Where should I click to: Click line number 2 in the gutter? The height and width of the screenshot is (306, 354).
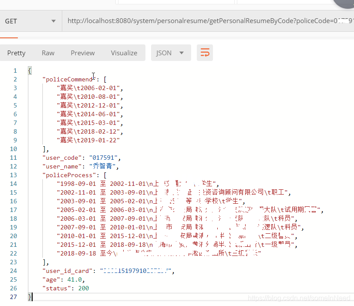click(x=15, y=79)
